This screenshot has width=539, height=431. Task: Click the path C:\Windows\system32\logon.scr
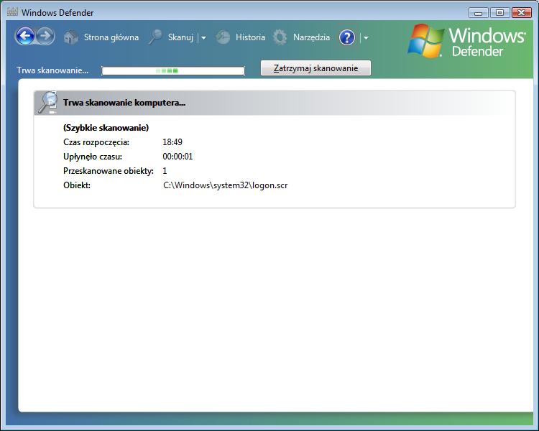pos(225,185)
